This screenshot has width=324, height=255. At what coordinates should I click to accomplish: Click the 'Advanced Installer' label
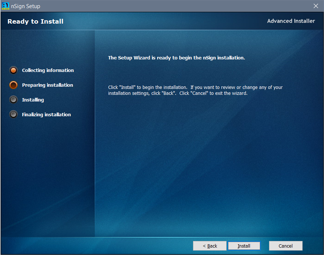tap(291, 21)
